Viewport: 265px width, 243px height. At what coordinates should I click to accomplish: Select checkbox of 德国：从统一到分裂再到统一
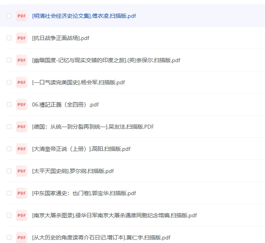[x=9, y=127]
